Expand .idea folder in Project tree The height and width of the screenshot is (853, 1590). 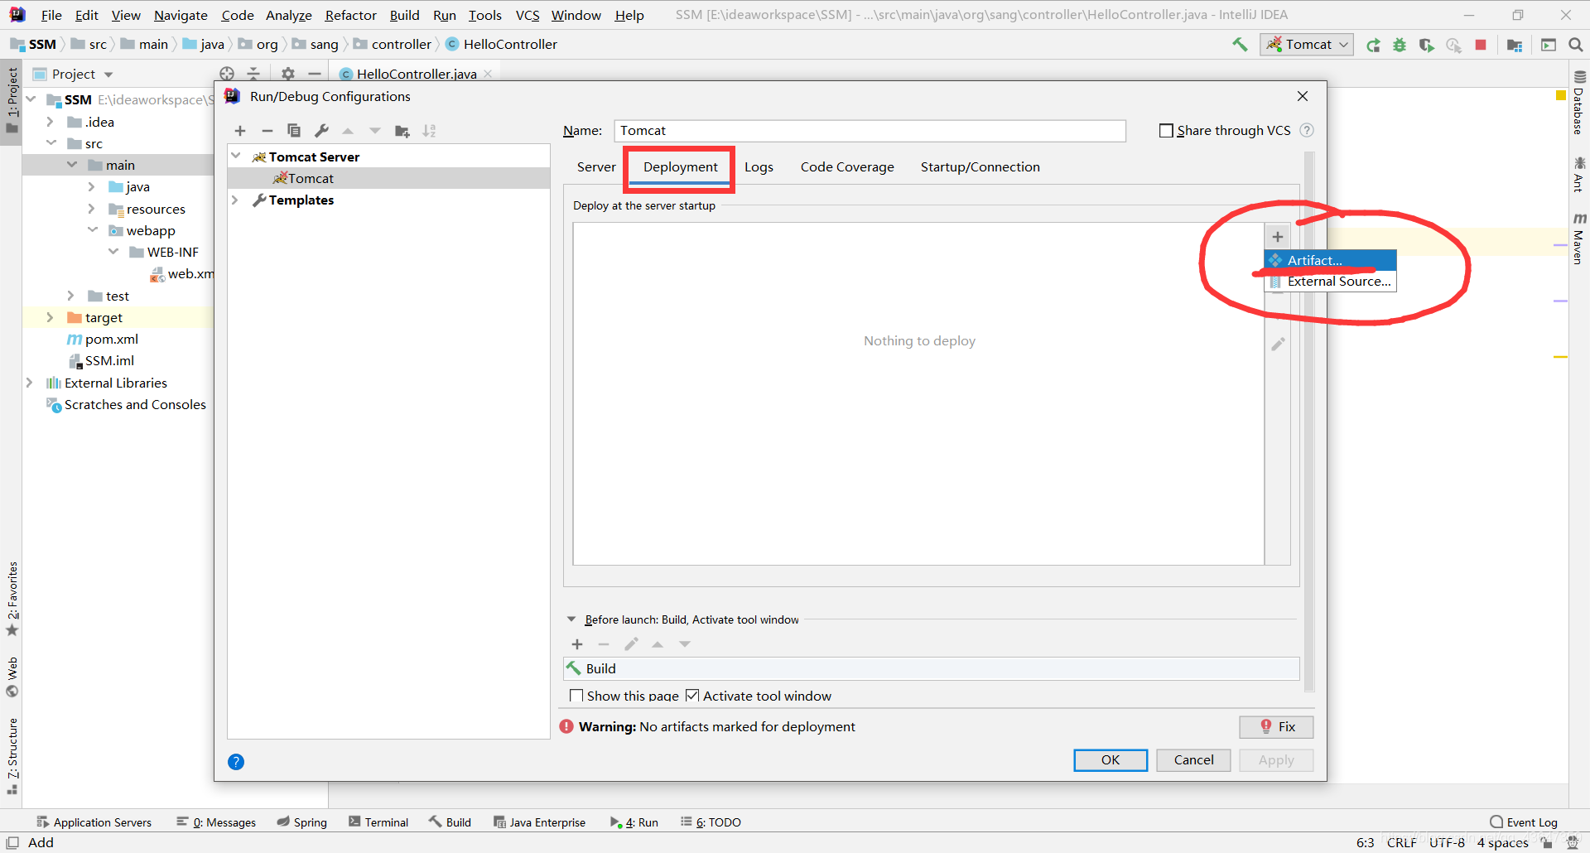pyautogui.click(x=50, y=122)
